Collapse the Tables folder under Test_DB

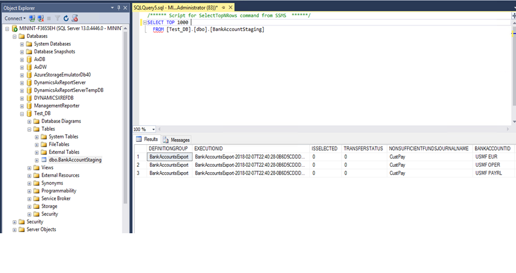(x=29, y=129)
